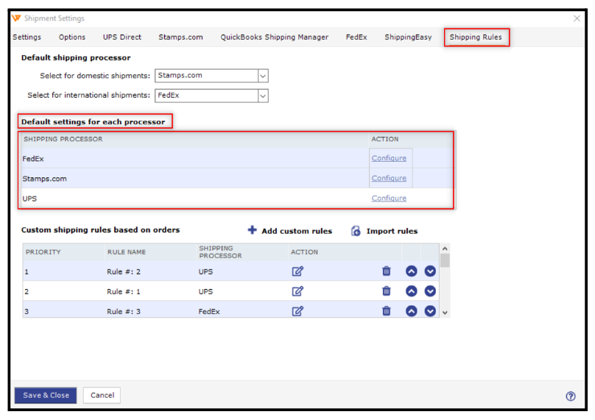This screenshot has width=595, height=420.
Task: Edit Rule #: 3 using pencil icon
Action: 297,311
